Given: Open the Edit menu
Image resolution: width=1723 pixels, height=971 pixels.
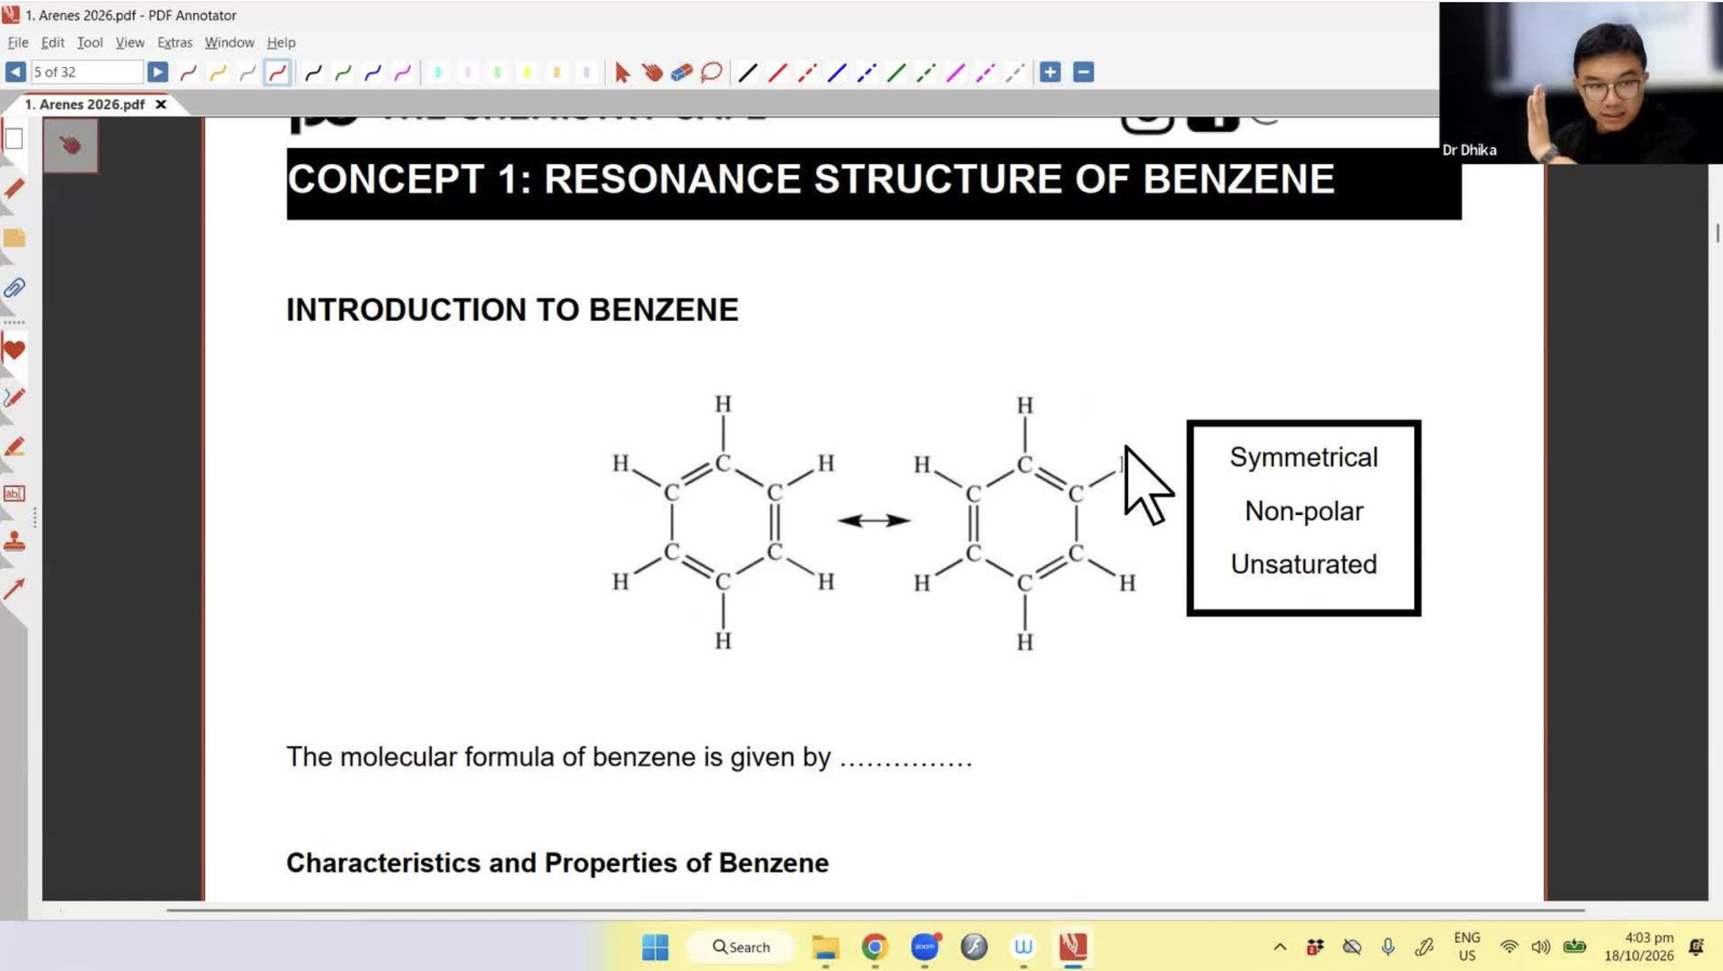Looking at the screenshot, I should [52, 43].
